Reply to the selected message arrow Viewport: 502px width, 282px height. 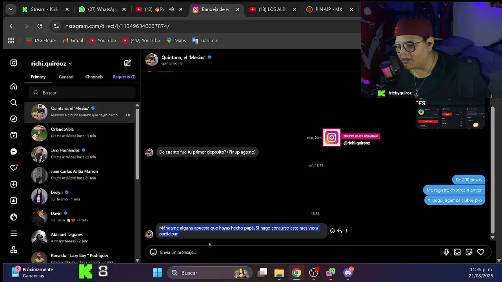(x=340, y=231)
